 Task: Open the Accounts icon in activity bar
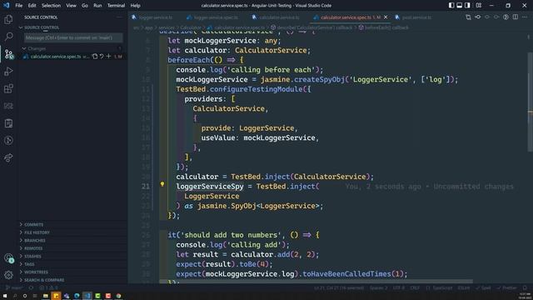point(9,258)
